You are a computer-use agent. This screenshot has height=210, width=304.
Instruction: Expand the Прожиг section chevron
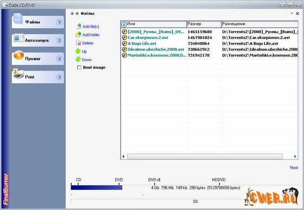[60, 58]
